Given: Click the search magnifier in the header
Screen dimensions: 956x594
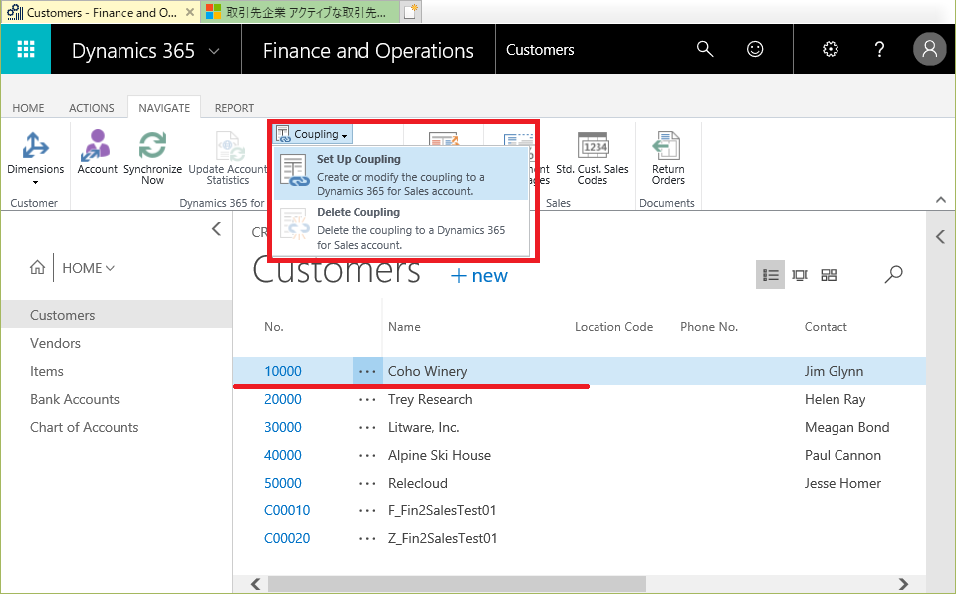Looking at the screenshot, I should click(x=705, y=49).
